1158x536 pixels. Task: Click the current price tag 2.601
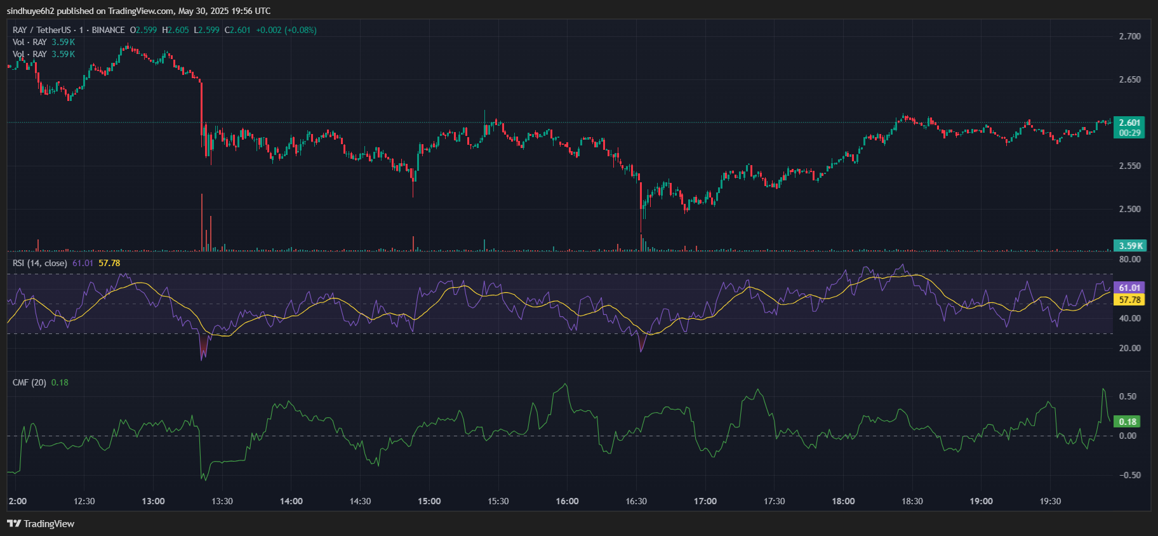pyautogui.click(x=1129, y=123)
